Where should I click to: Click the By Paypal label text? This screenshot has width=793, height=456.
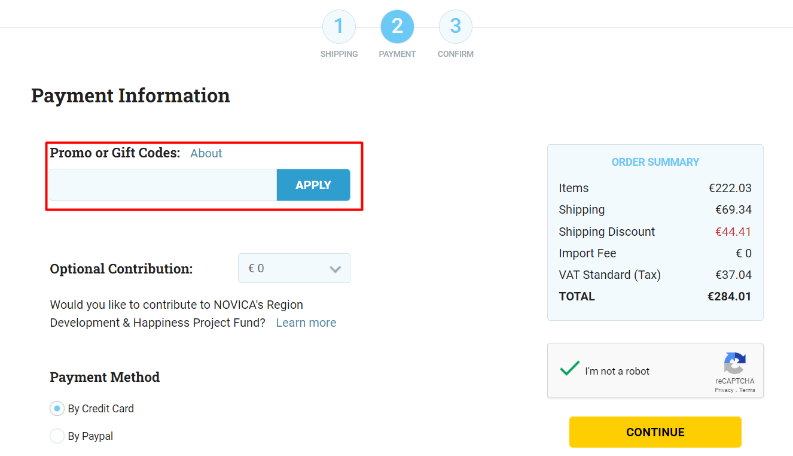click(x=90, y=436)
